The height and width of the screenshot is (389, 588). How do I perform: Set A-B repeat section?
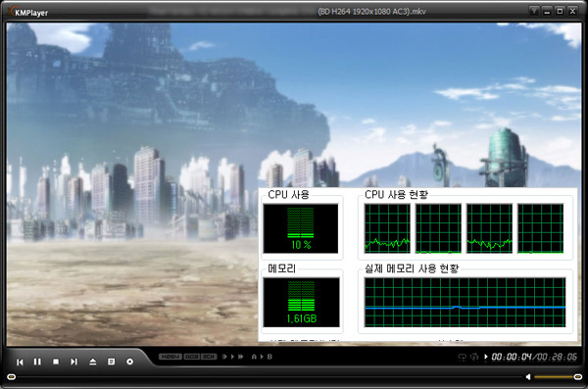click(262, 357)
